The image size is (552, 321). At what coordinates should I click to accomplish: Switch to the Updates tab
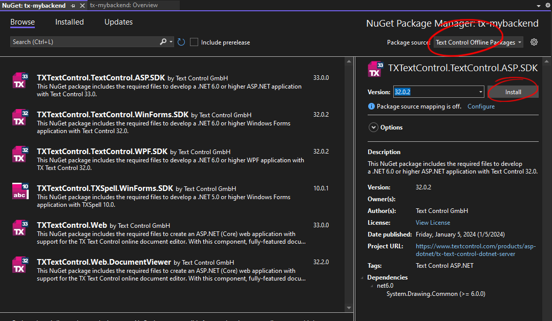point(119,22)
